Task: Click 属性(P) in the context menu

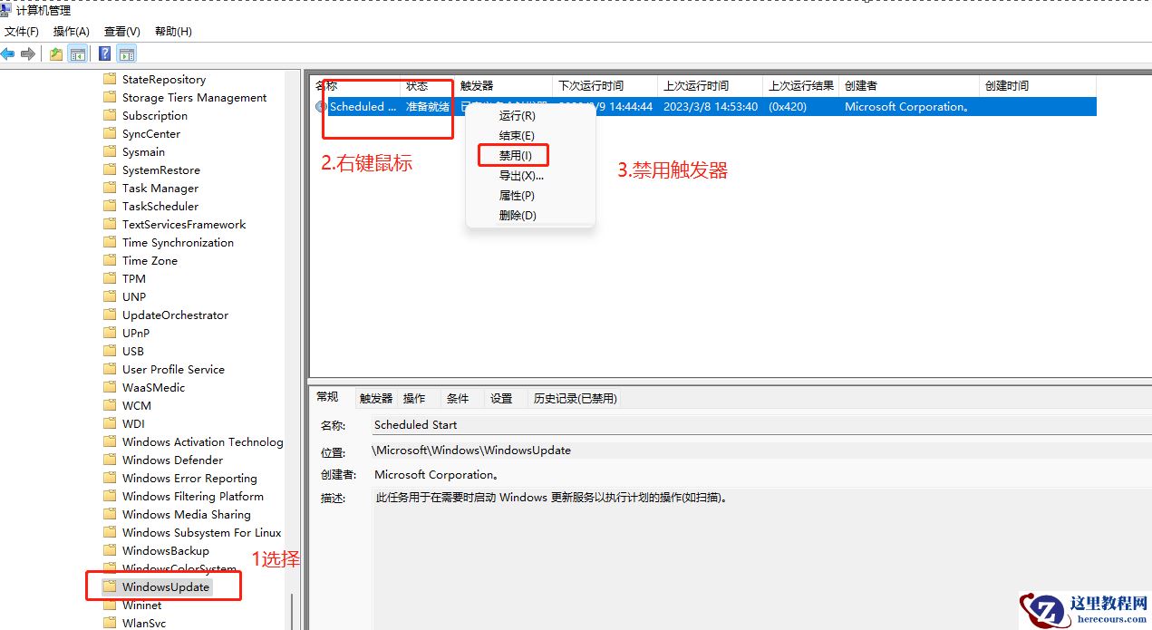Action: (x=516, y=195)
